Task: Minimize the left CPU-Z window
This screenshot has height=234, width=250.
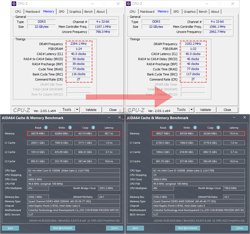Action: (92, 4)
